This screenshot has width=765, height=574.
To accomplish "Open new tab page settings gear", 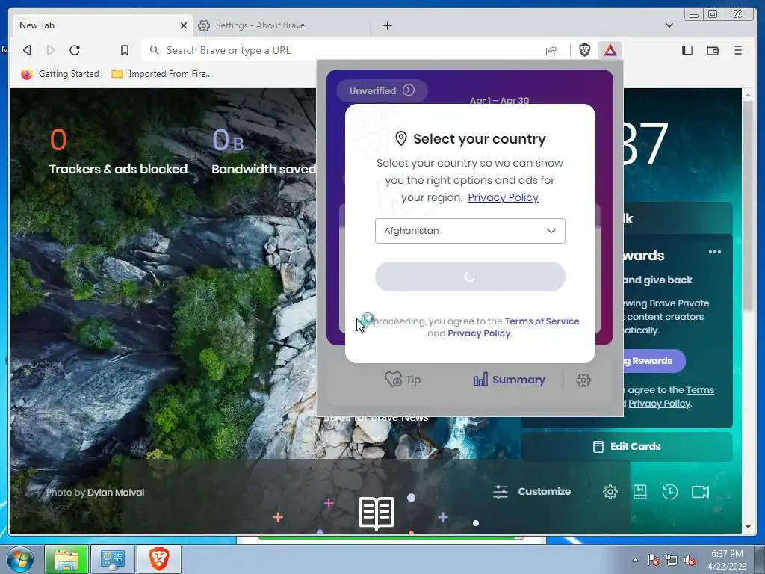I will [610, 492].
